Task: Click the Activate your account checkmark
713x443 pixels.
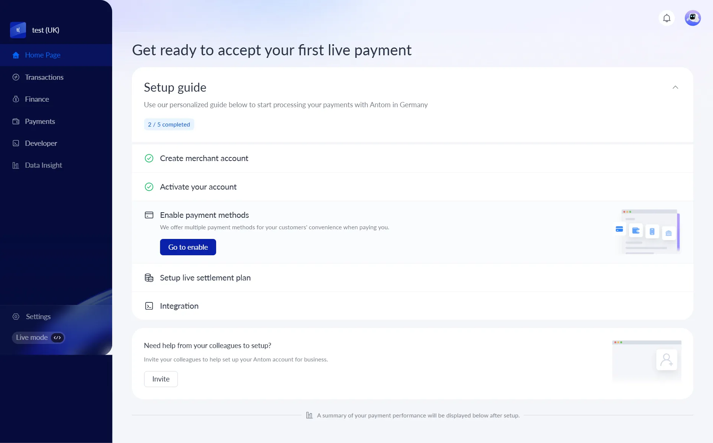Action: [x=149, y=187]
